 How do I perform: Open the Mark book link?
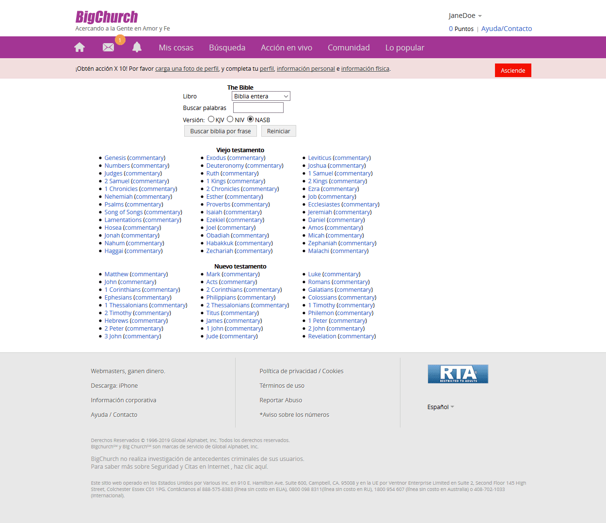click(213, 274)
